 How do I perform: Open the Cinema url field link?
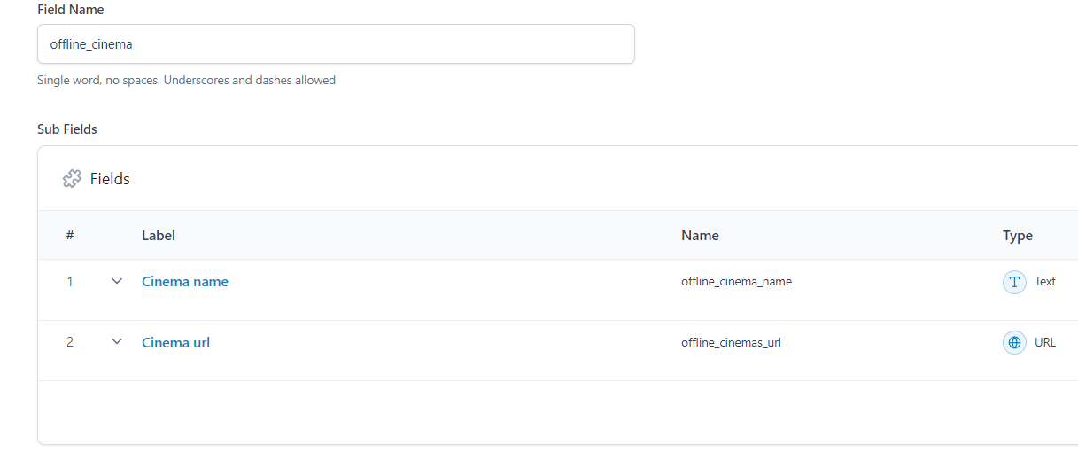click(175, 342)
